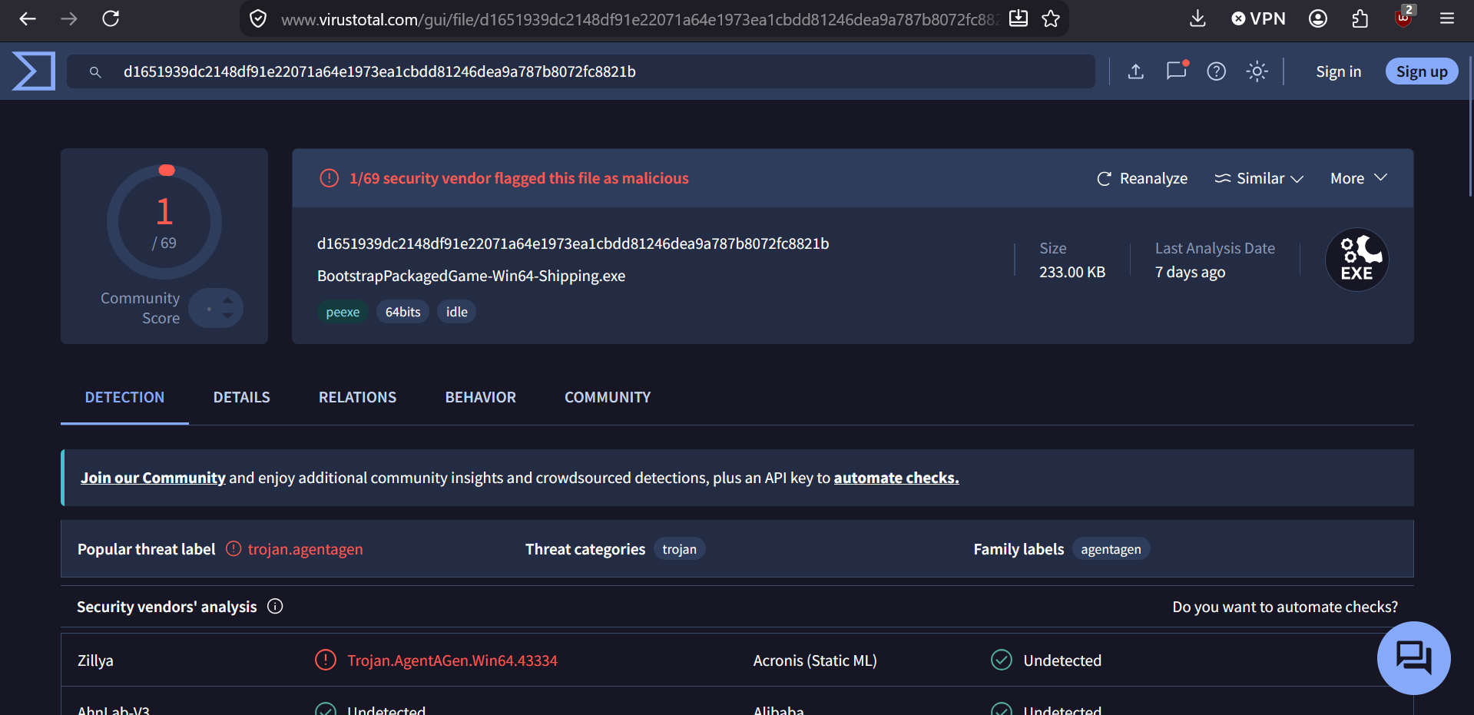Open the tracking protection shield in address bar
Screen dimensions: 1474x715
(x=258, y=18)
